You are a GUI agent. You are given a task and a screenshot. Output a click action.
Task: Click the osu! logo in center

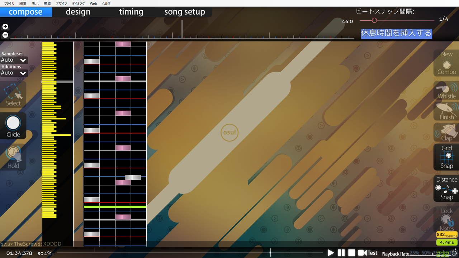pos(229,133)
